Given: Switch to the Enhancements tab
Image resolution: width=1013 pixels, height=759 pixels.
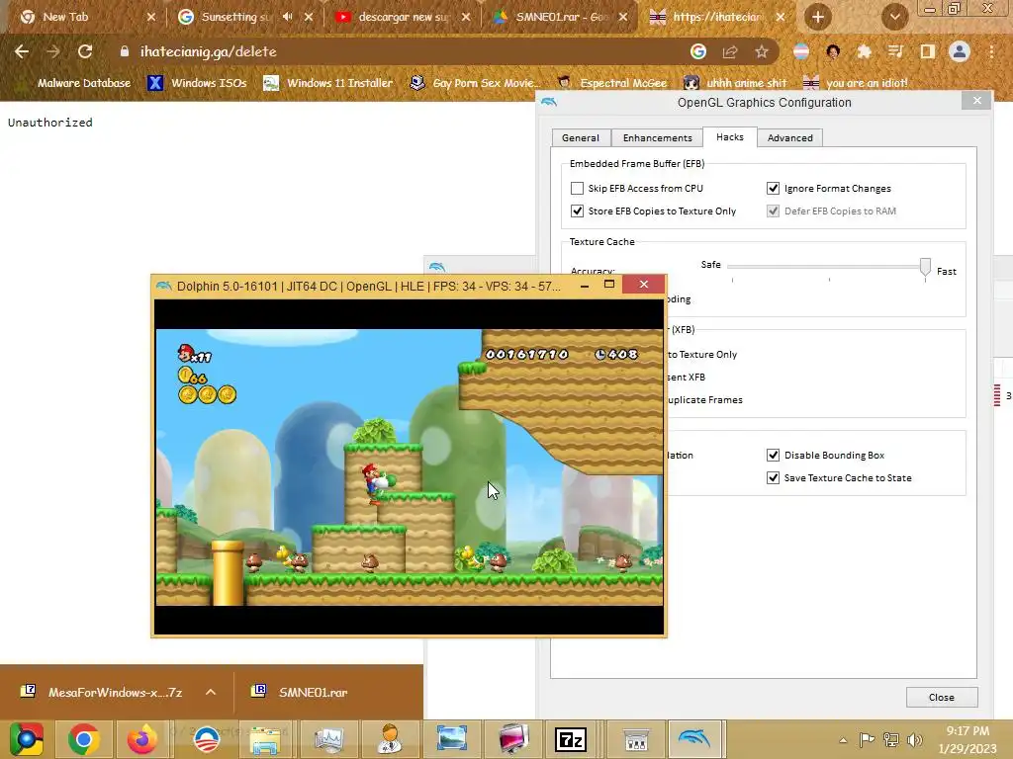Looking at the screenshot, I should (657, 138).
